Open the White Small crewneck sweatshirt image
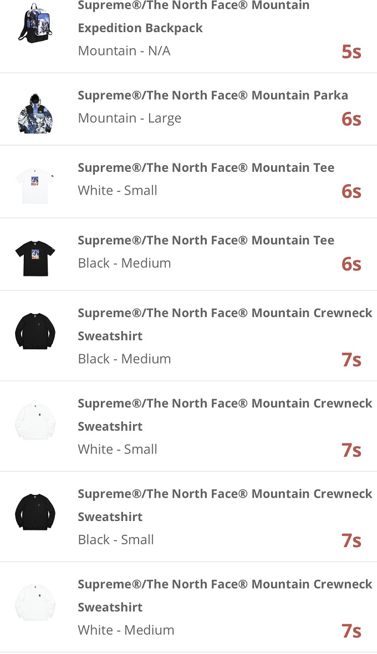This screenshot has width=377, height=654. coord(35,422)
